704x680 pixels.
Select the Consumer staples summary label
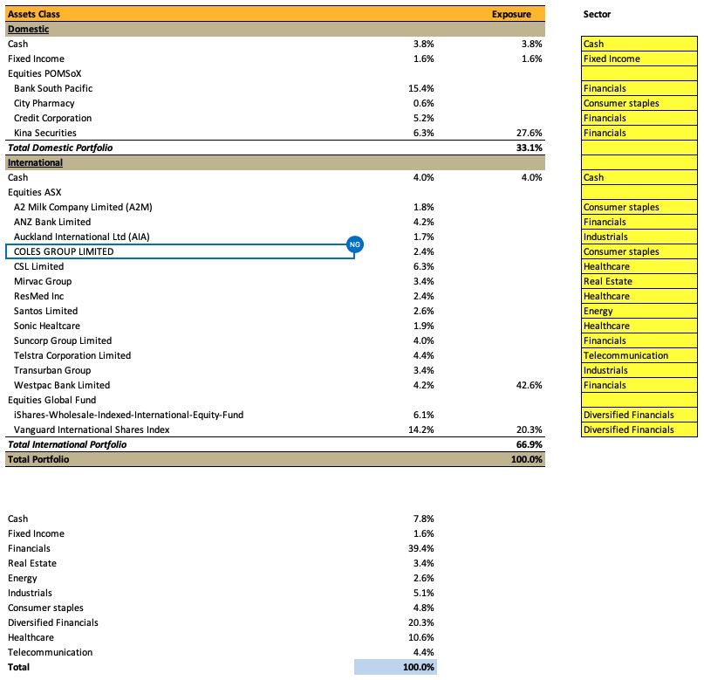[45, 608]
